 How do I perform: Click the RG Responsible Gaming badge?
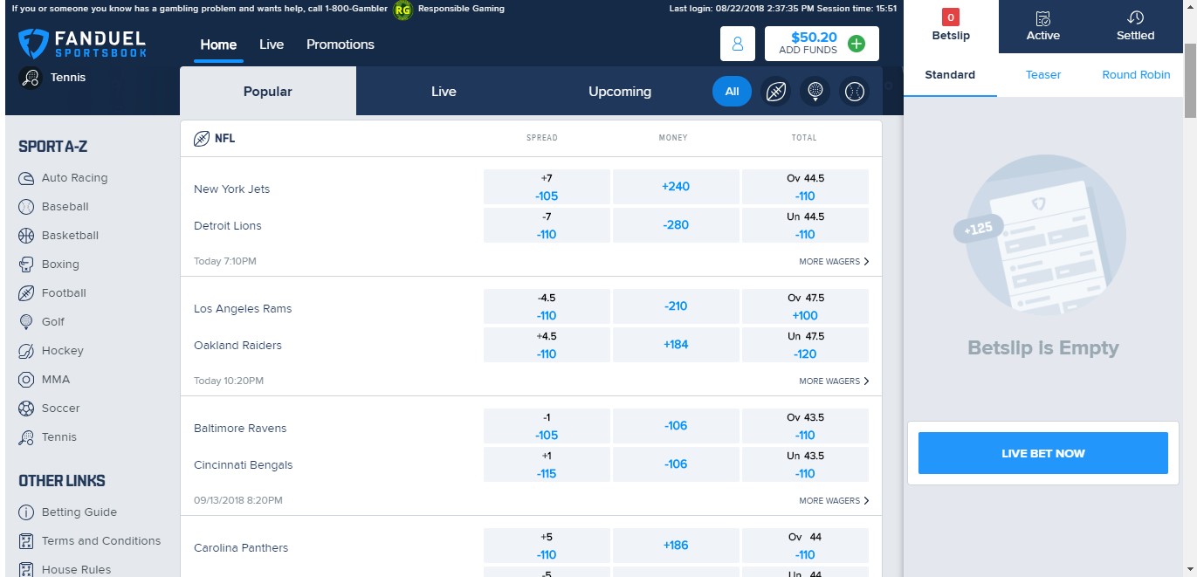click(402, 10)
